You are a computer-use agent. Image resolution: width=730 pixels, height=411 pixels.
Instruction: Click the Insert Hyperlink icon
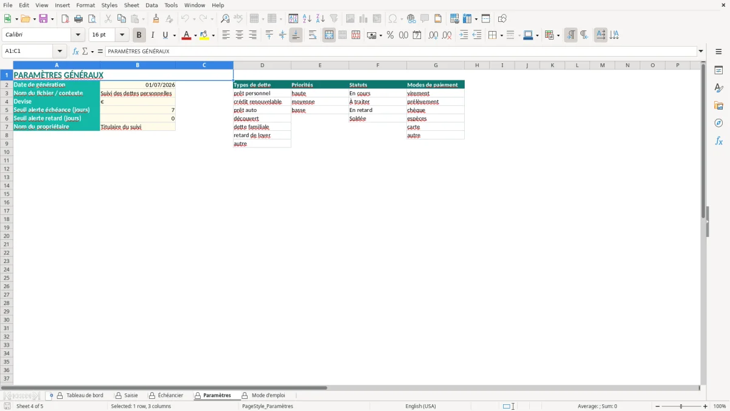click(411, 19)
